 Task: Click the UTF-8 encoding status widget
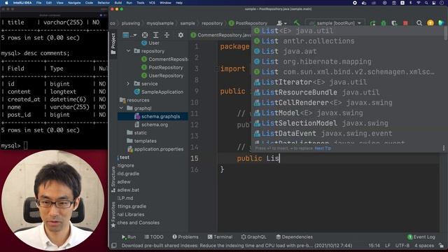[x=402, y=246]
